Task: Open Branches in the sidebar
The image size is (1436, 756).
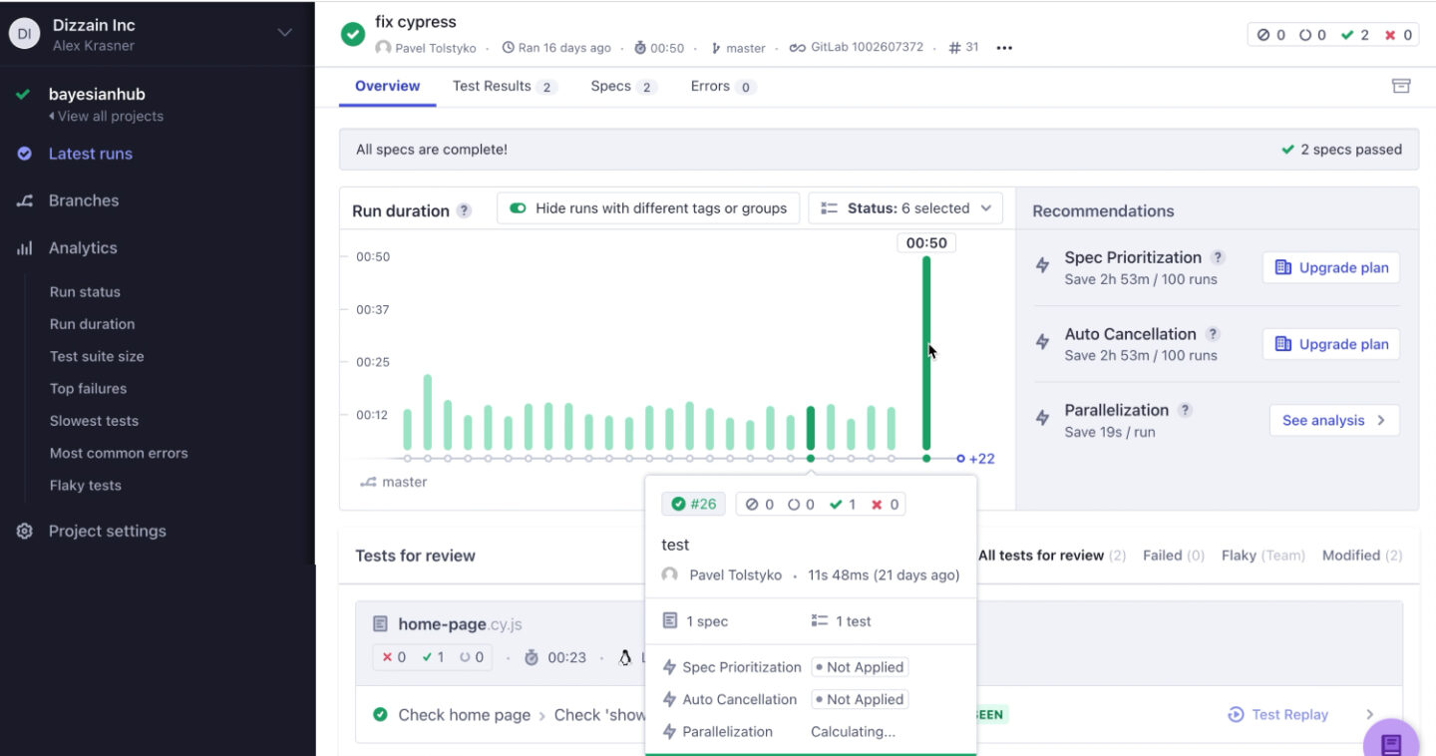Action: click(x=84, y=200)
